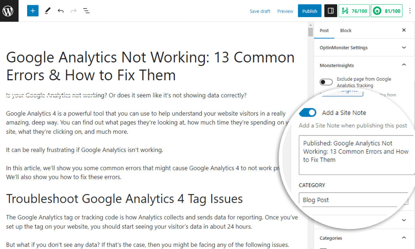Collapse the Categories panel
This screenshot has height=249, width=415.
tap(404, 238)
